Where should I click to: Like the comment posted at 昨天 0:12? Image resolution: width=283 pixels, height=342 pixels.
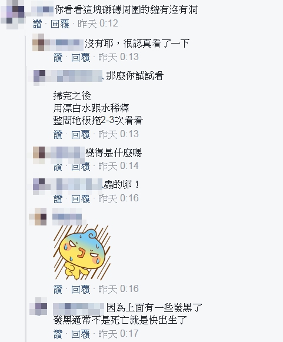coord(37,24)
